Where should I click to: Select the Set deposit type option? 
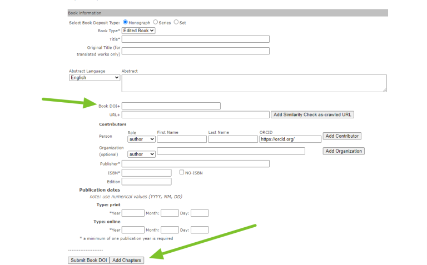(x=176, y=22)
